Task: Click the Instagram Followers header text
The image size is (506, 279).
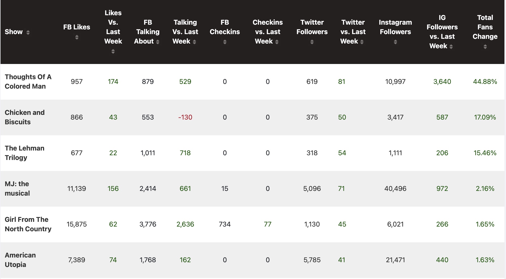Action: coord(395,27)
